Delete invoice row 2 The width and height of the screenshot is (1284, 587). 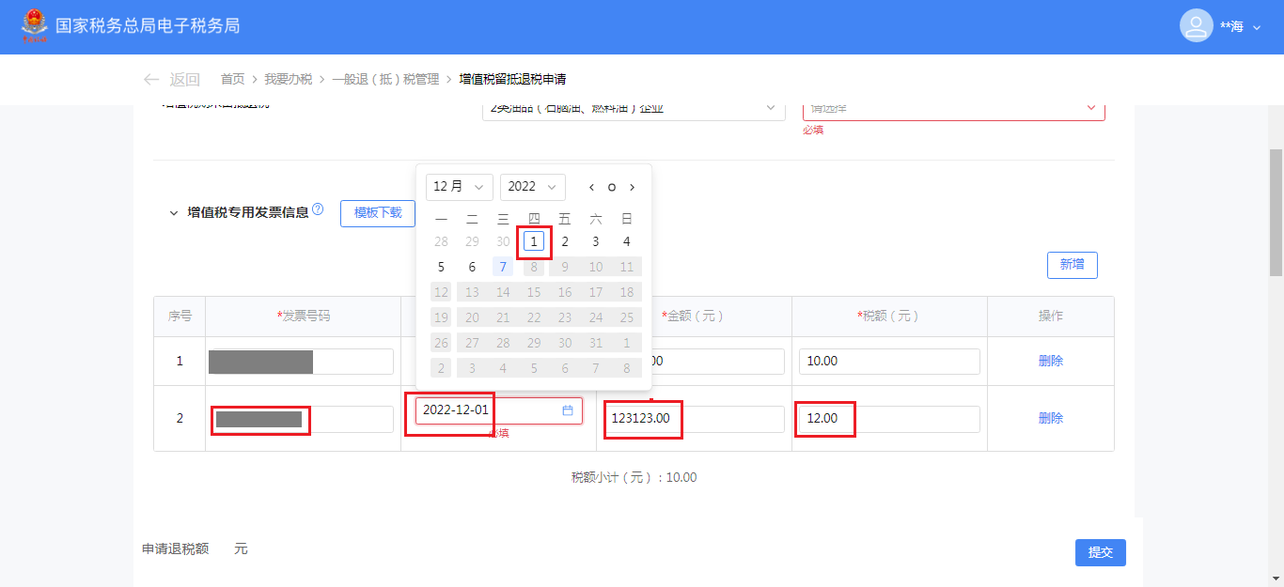1050,418
